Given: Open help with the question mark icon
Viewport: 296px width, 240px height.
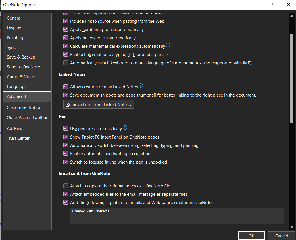Looking at the screenshot, I should pyautogui.click(x=272, y=5).
